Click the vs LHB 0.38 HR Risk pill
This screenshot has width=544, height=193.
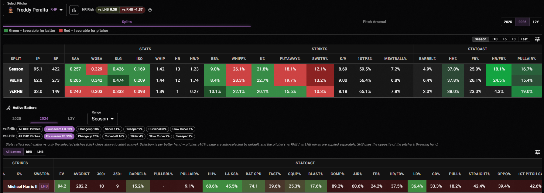tap(108, 10)
